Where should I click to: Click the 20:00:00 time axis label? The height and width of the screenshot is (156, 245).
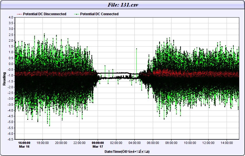click(x=61, y=142)
